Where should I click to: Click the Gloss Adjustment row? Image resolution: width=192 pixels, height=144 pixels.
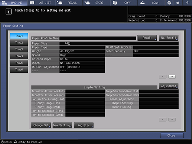pyautogui.click(x=142, y=99)
